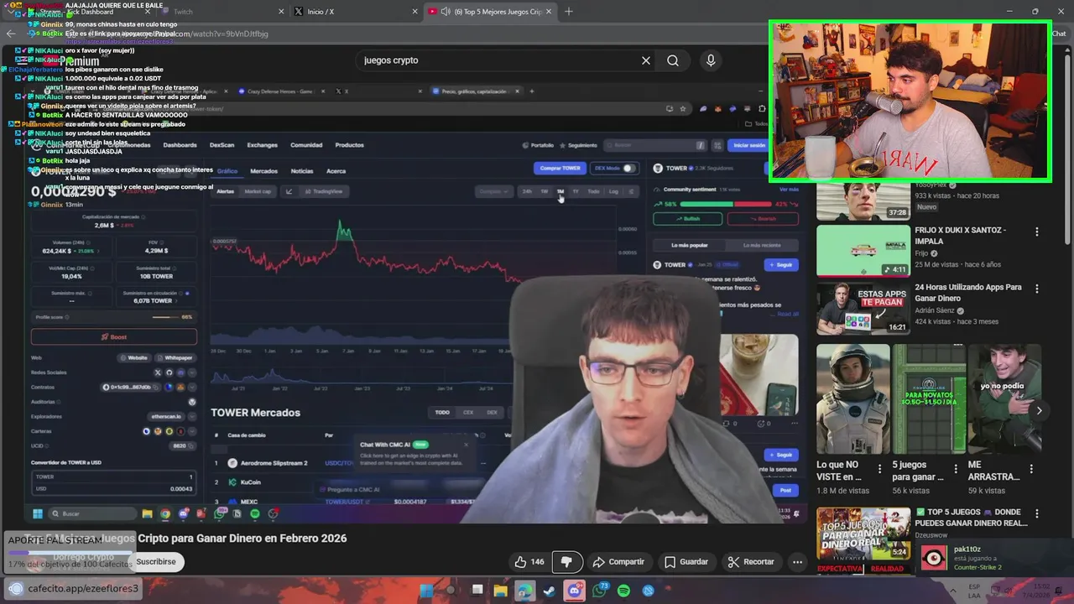The image size is (1074, 604).
Task: Vote Bullish on community sentiment
Action: click(x=687, y=218)
